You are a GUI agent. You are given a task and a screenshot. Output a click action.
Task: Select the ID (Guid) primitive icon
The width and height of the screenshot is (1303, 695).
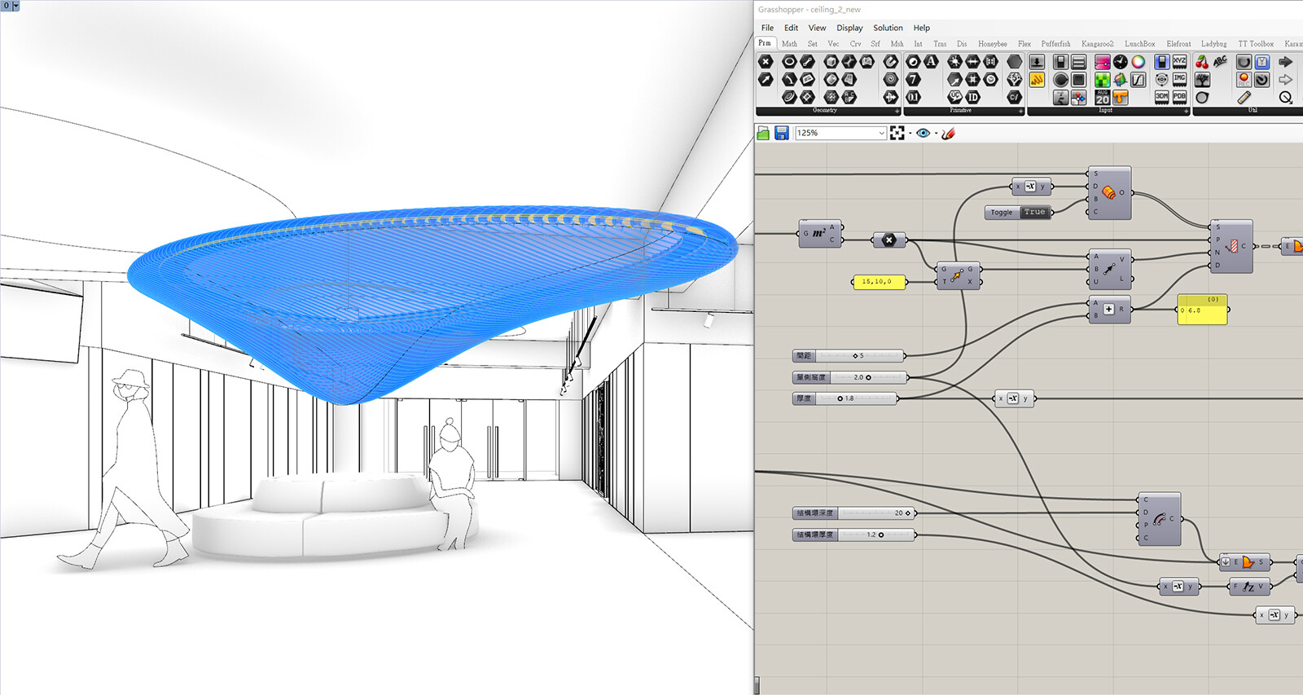click(972, 98)
